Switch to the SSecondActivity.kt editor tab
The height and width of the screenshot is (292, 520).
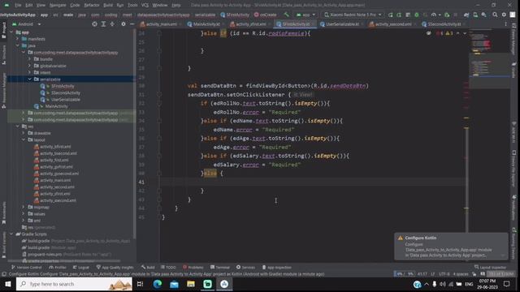click(x=444, y=24)
